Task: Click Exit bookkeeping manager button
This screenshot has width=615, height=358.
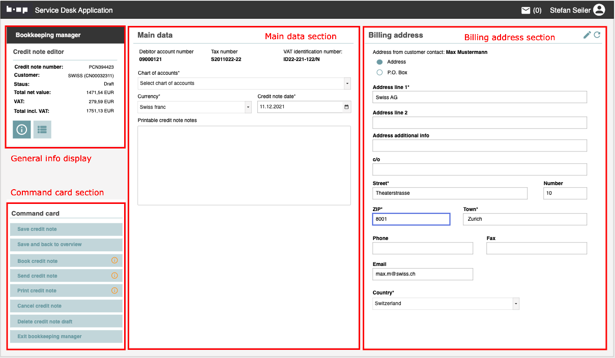Action: pos(66,337)
